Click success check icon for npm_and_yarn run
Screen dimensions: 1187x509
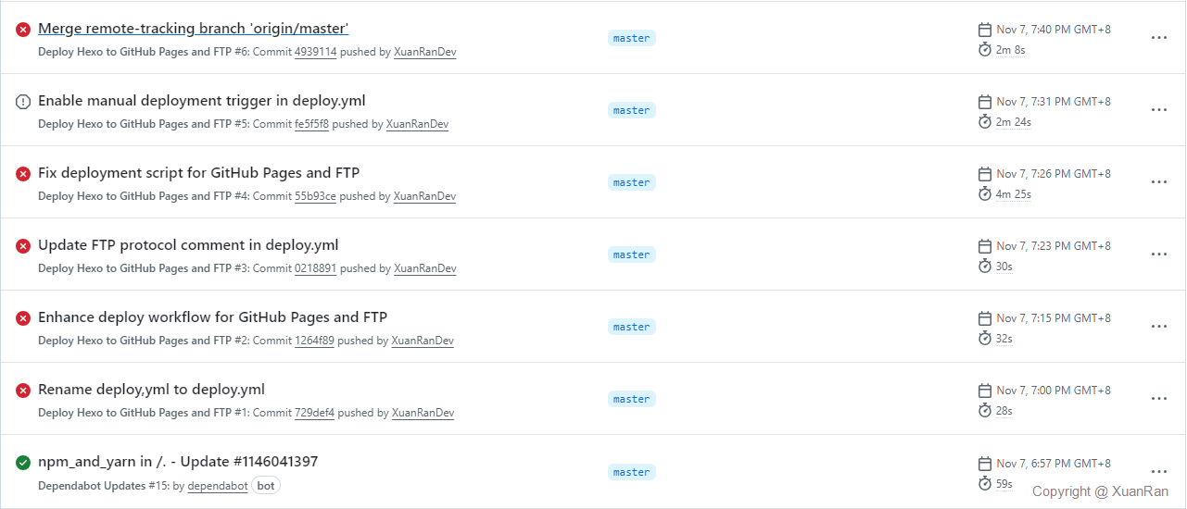click(x=23, y=463)
